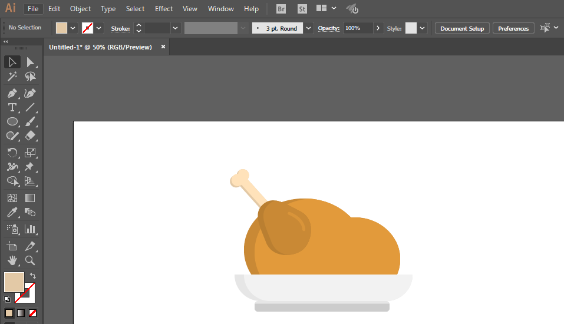Viewport: 564px width, 324px height.
Task: Set paint mode to None
Action: point(33,313)
